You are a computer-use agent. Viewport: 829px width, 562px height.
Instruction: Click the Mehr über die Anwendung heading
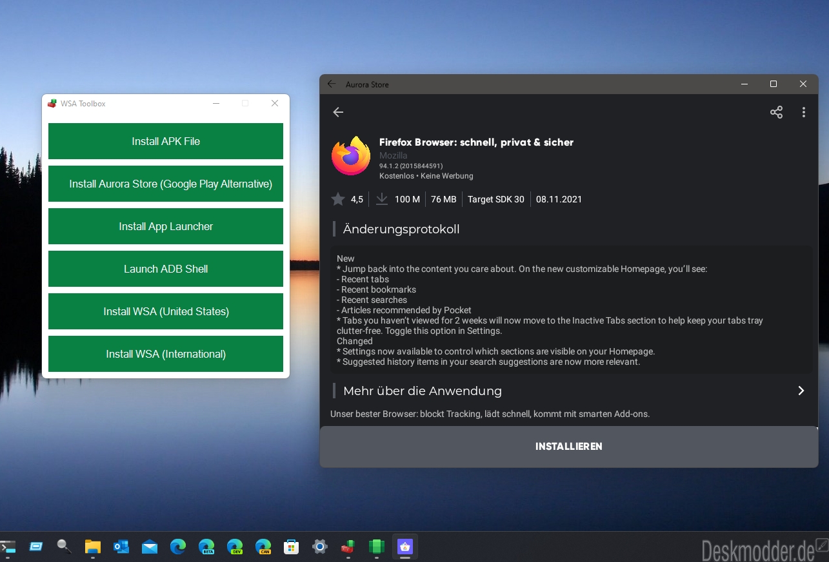tap(423, 391)
